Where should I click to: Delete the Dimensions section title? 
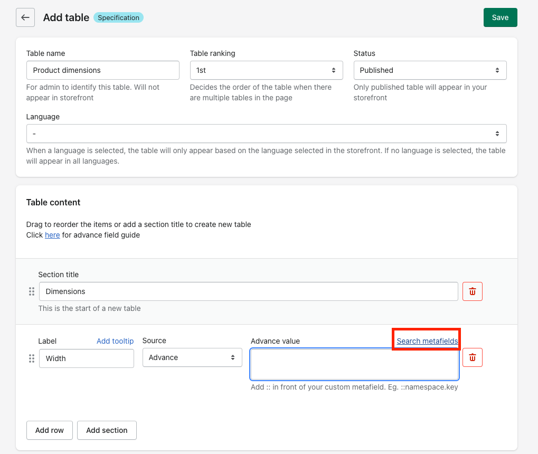coord(472,291)
